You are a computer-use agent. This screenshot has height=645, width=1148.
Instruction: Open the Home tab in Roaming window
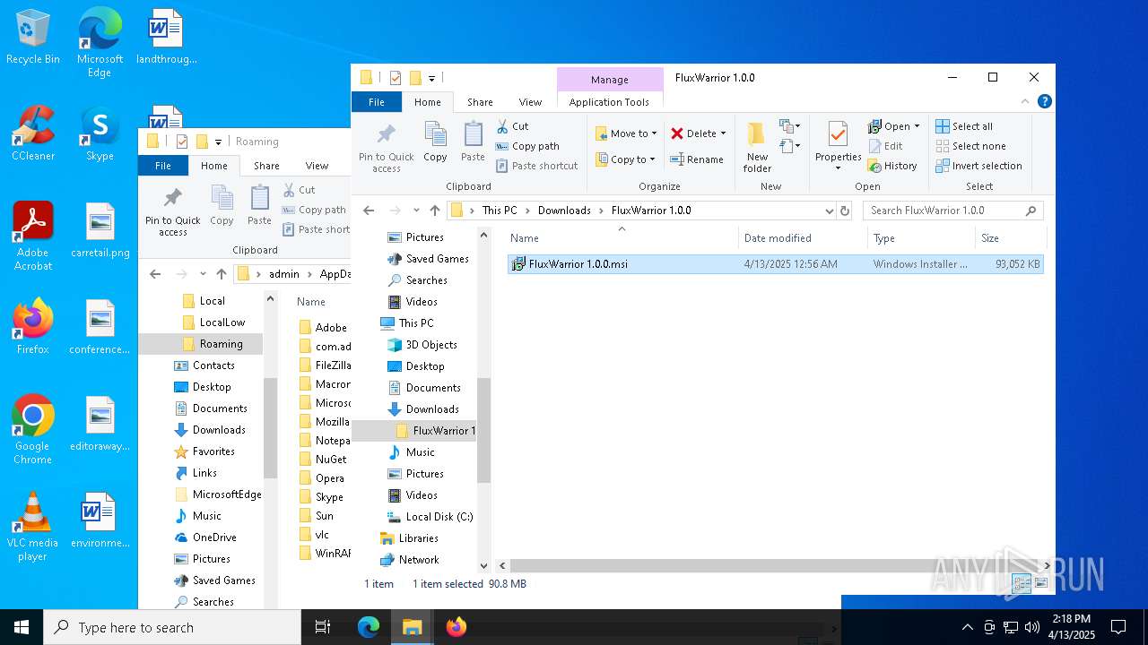click(214, 166)
